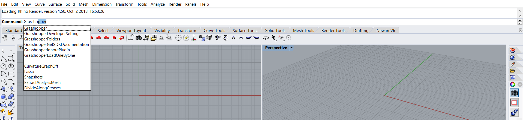Switch to the Standard toolbar tab
Image resolution: width=523 pixels, height=120 pixels.
click(14, 30)
